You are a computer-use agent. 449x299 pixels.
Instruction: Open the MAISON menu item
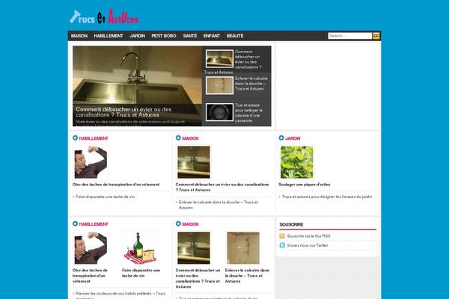(x=79, y=36)
